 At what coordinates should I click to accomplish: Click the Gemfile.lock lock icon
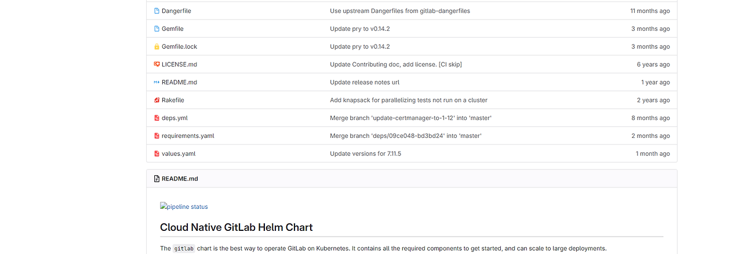(x=157, y=47)
